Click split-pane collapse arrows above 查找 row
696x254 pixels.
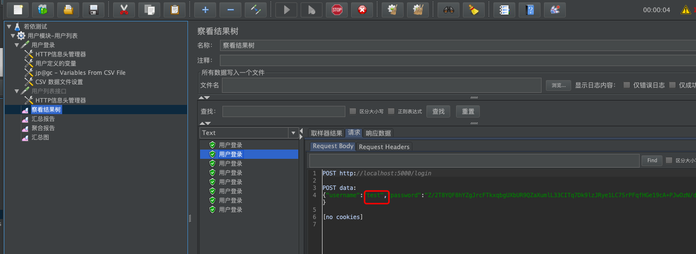pos(205,98)
